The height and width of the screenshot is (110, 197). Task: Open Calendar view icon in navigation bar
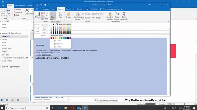(7, 100)
